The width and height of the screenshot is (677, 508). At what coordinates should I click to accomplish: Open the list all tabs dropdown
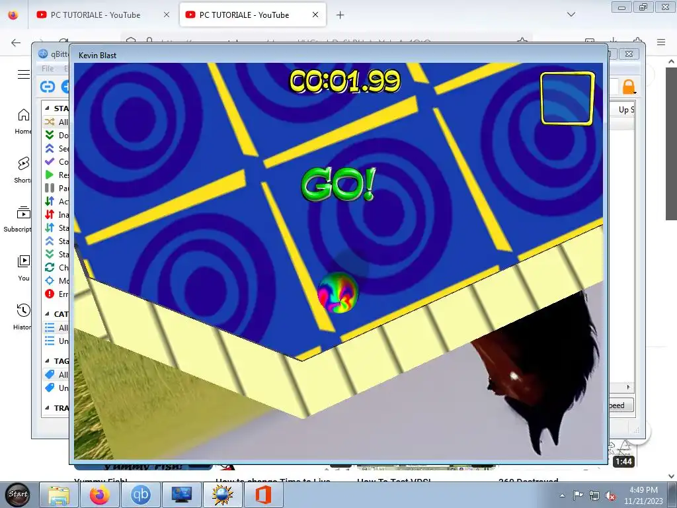click(x=571, y=15)
